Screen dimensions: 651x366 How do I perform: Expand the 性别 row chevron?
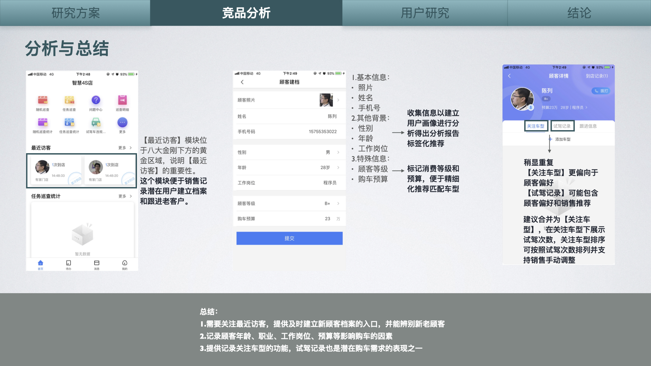[x=338, y=152]
